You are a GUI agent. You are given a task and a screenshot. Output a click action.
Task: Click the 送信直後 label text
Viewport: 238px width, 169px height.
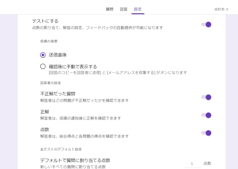tap(58, 55)
